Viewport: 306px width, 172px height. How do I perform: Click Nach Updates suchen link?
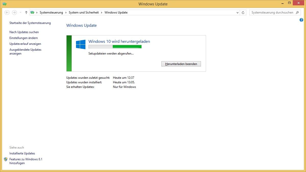tap(24, 32)
